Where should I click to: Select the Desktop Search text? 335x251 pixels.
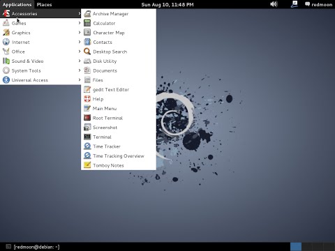pyautogui.click(x=110, y=52)
